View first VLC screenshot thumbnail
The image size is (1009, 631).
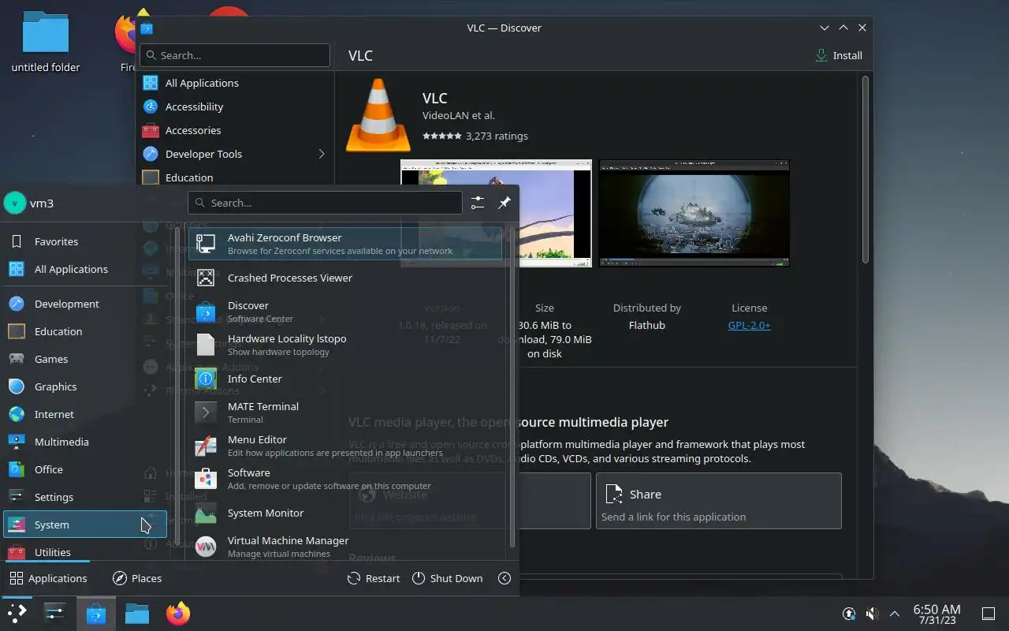pos(496,213)
